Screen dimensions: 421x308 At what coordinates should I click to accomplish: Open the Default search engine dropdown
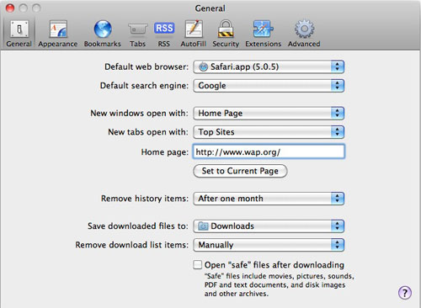click(x=269, y=86)
